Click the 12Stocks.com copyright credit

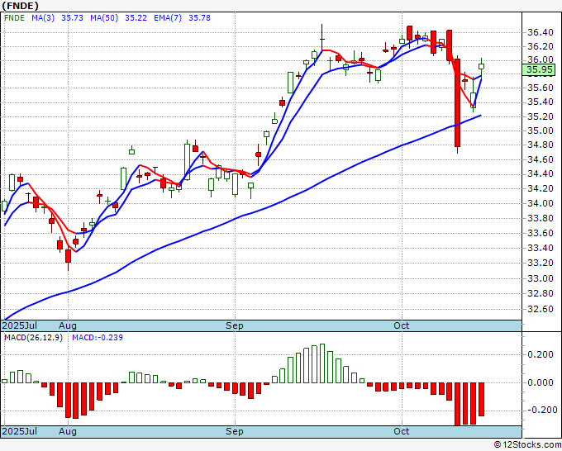[x=527, y=444]
